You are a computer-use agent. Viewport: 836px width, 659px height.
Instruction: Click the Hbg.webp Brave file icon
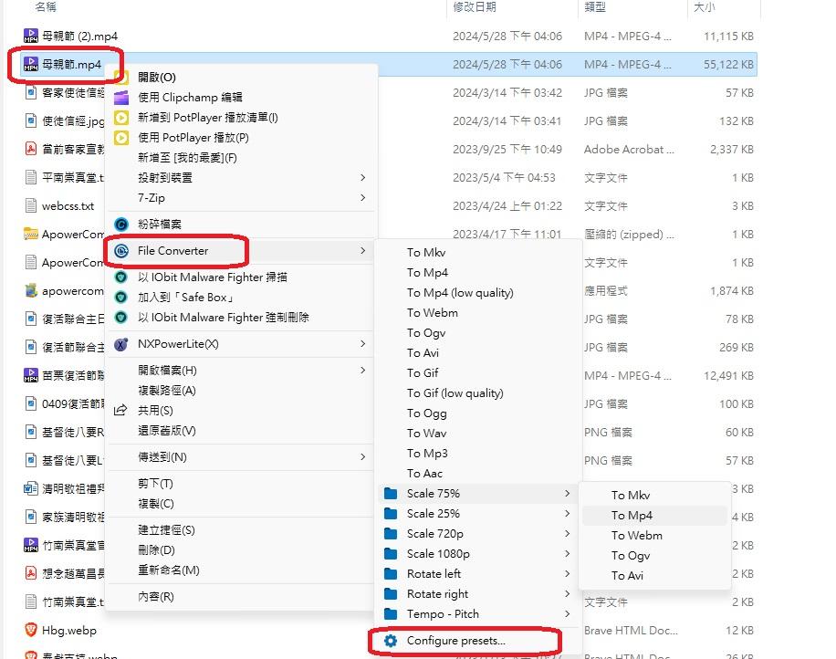click(31, 630)
